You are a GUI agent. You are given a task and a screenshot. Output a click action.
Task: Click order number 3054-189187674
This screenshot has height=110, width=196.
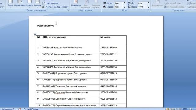pos(108,92)
